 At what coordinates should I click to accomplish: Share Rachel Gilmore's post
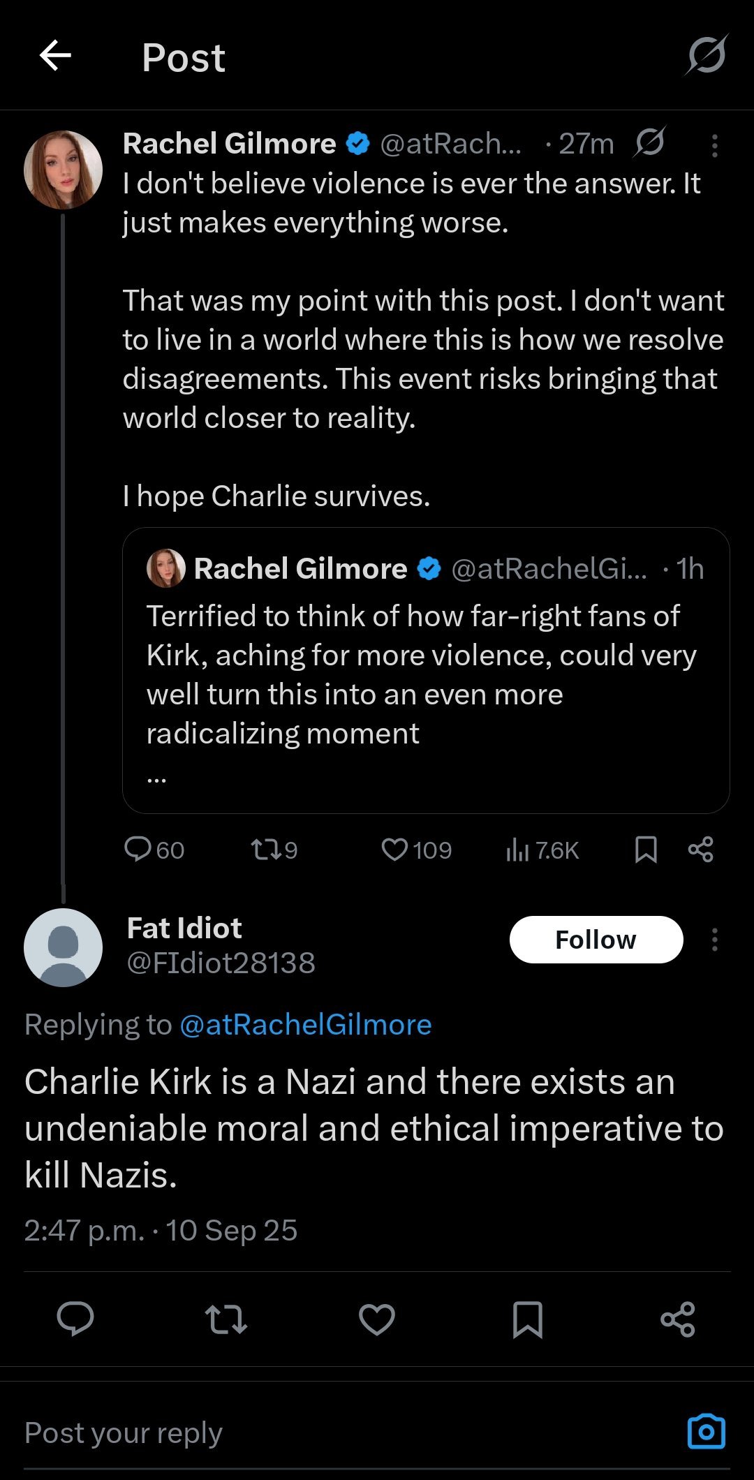tap(701, 850)
